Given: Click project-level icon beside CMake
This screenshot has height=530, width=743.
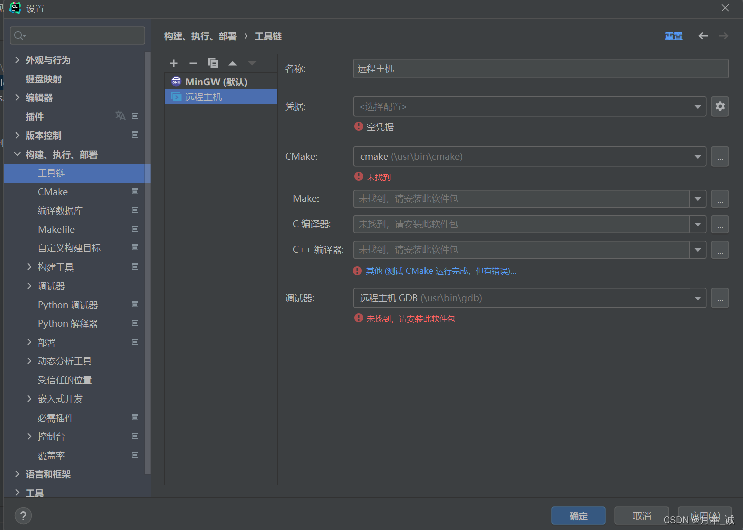Looking at the screenshot, I should coord(135,191).
